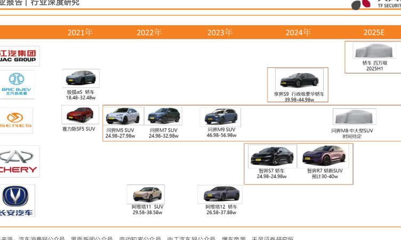Select the '极狐αS 轿车' label
This screenshot has width=401, height=240.
[81, 92]
